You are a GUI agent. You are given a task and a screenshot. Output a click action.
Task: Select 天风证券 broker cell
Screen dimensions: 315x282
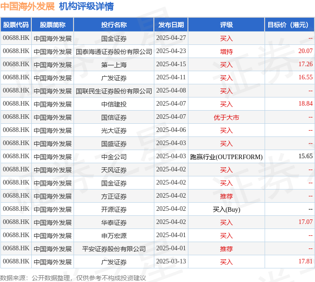coord(114,170)
